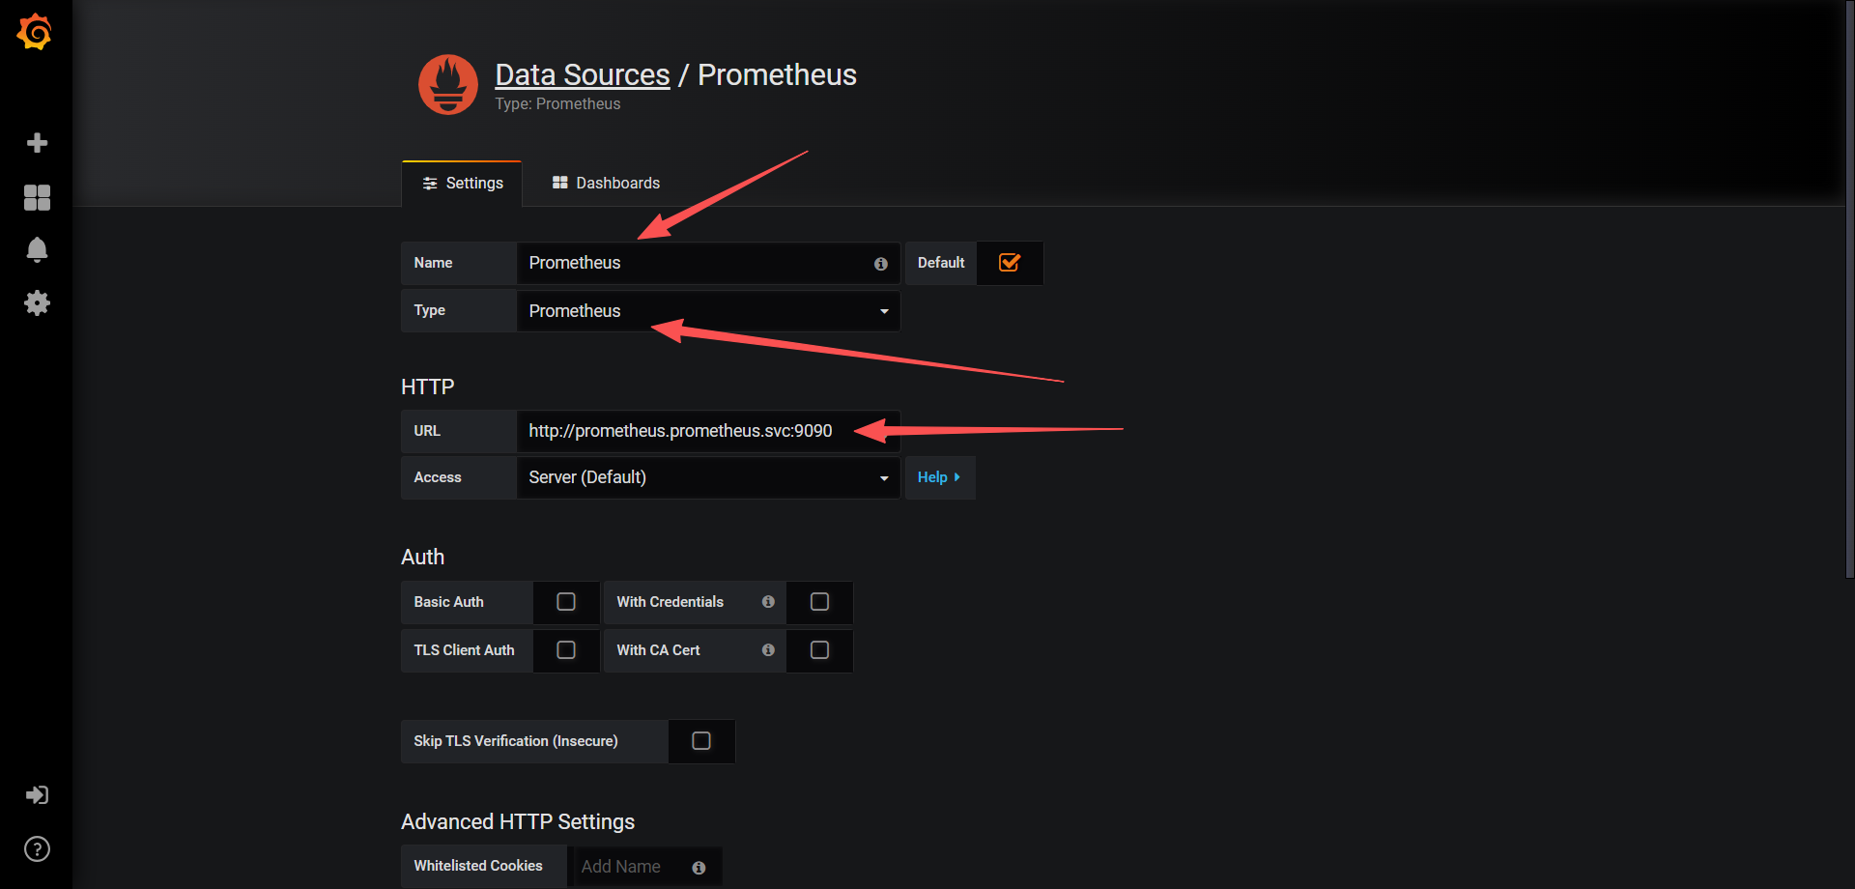This screenshot has height=889, width=1855.
Task: Click the URL input field
Action: [x=708, y=431]
